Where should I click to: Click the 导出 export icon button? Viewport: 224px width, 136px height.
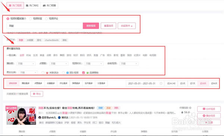click(x=37, y=94)
